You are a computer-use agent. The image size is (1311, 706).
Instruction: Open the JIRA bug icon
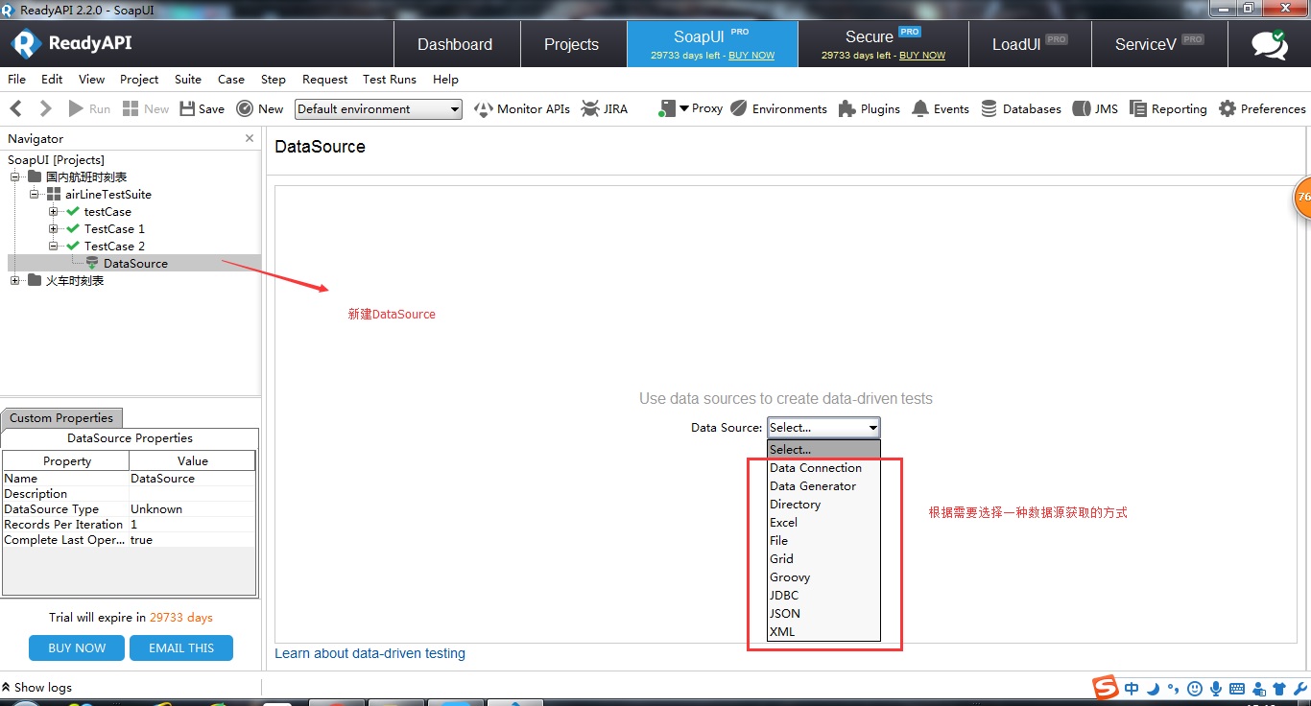590,108
